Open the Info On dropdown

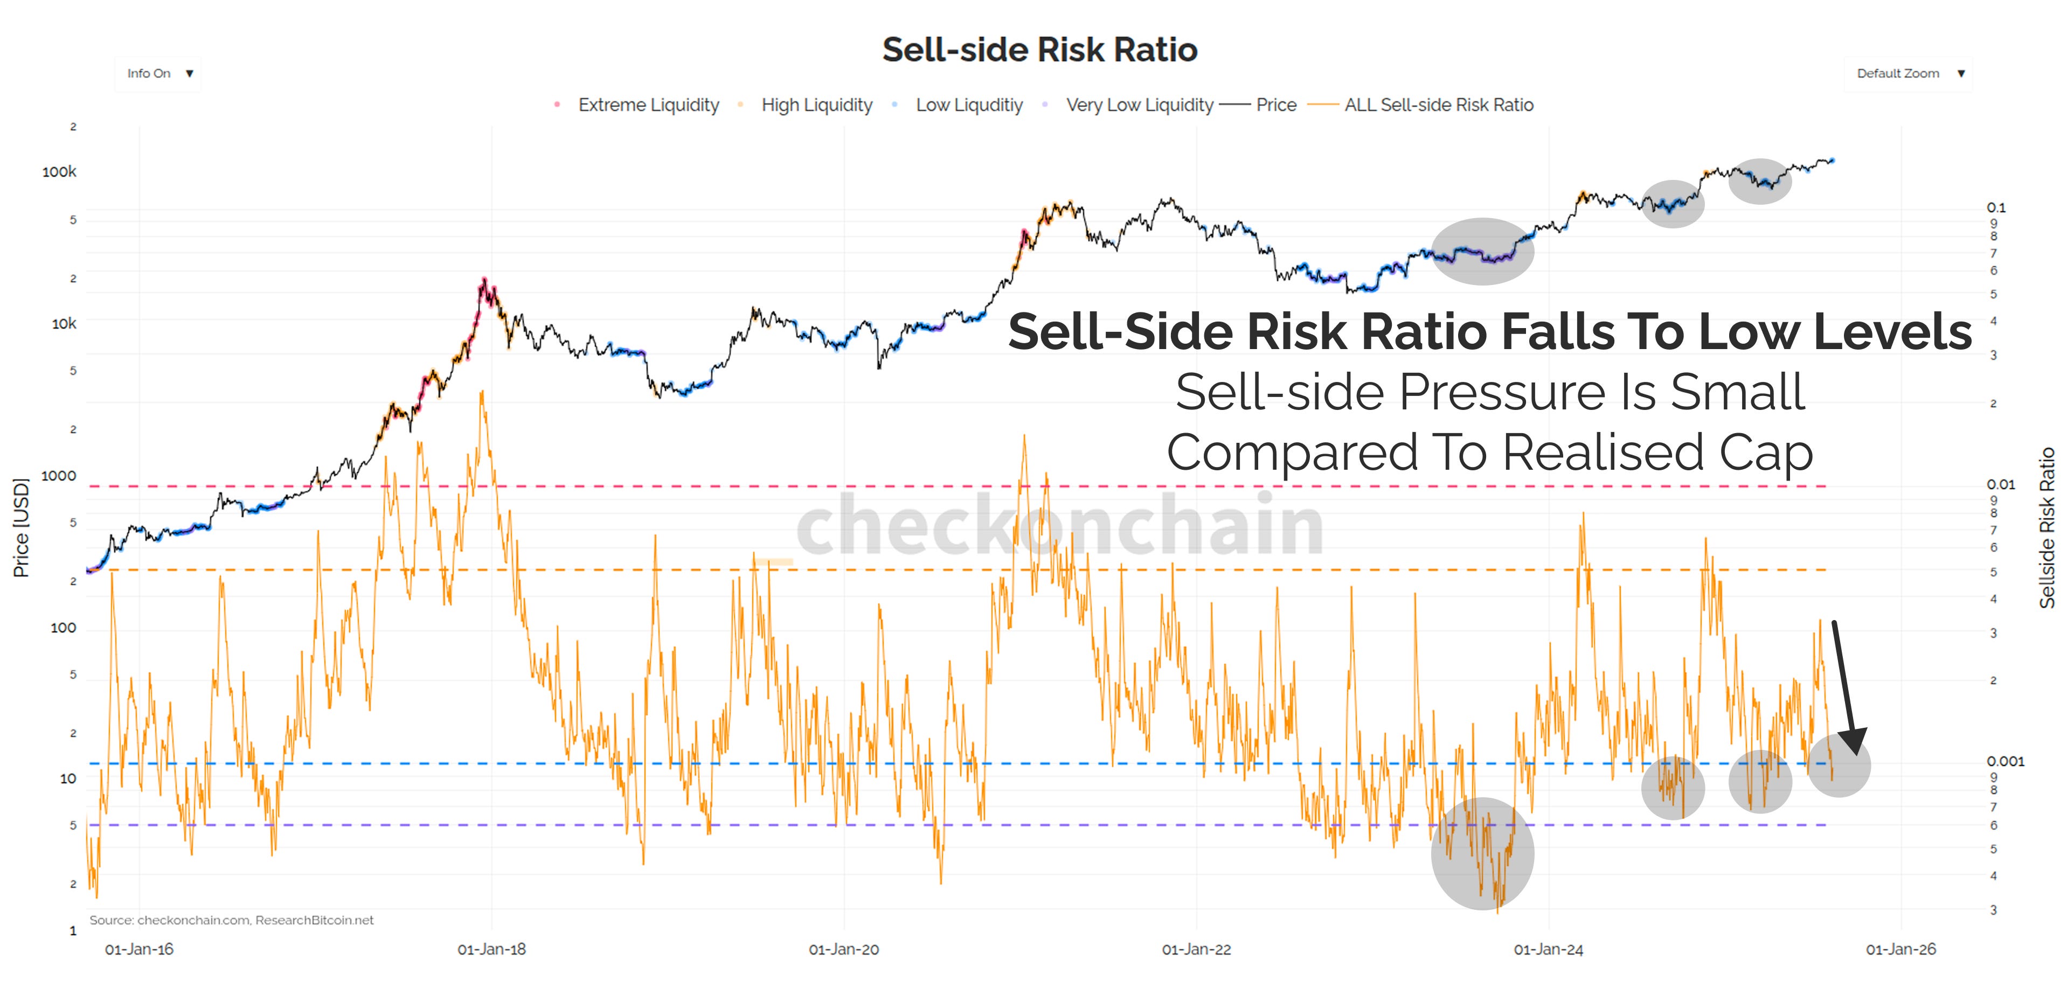pyautogui.click(x=158, y=73)
